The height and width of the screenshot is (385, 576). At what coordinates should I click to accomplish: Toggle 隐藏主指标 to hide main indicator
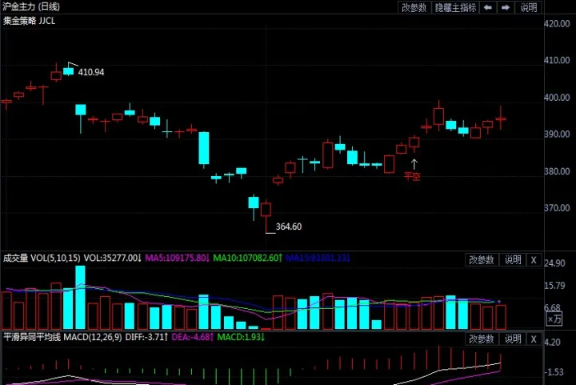456,7
